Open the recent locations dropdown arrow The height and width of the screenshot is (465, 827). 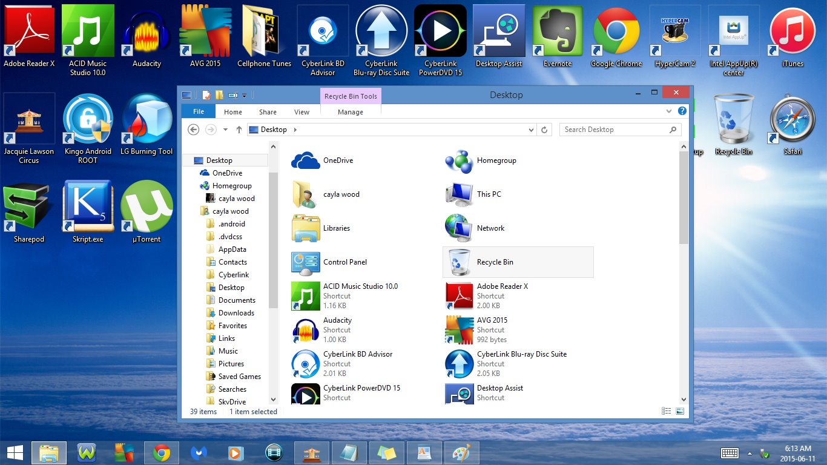225,130
